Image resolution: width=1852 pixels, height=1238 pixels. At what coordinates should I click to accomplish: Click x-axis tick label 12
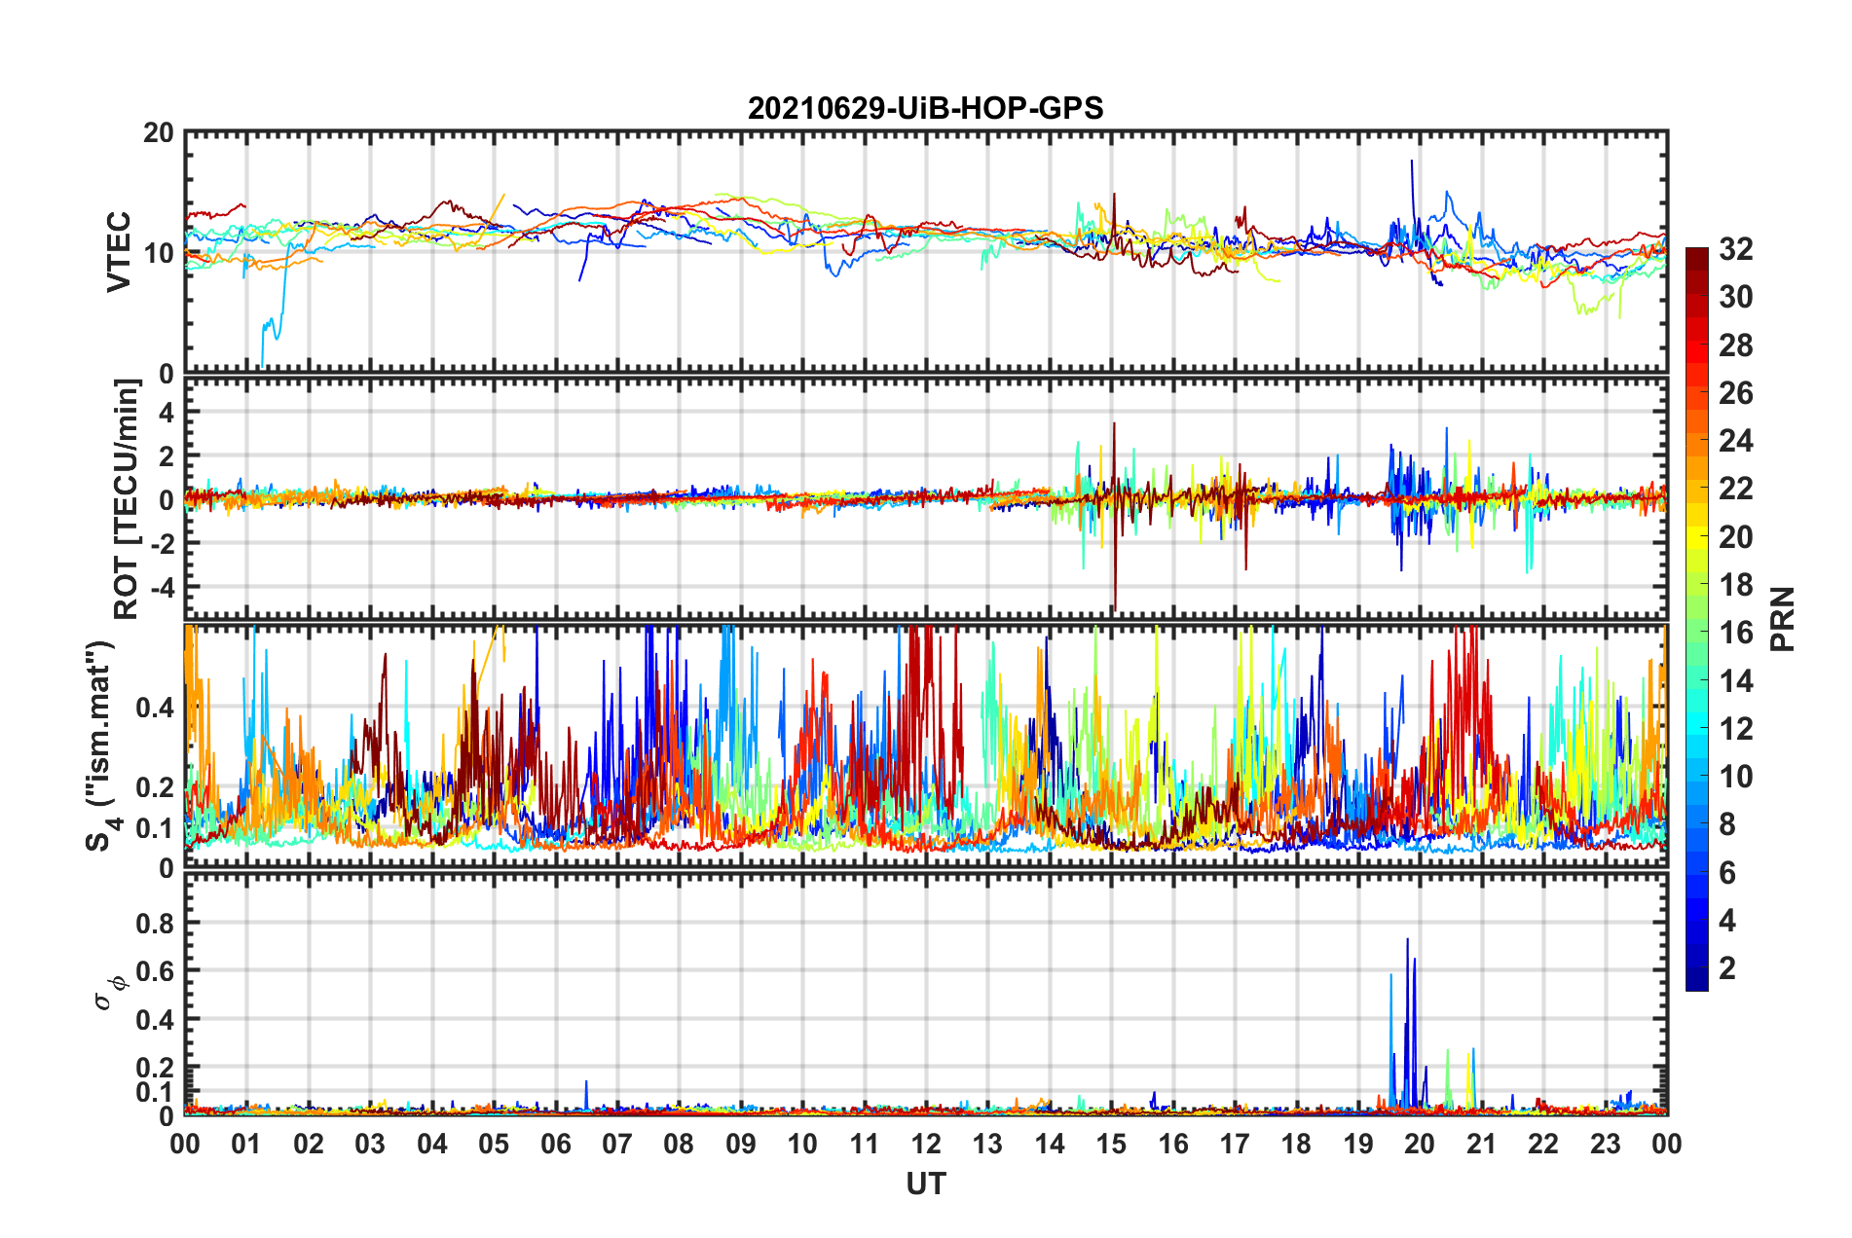(926, 1144)
